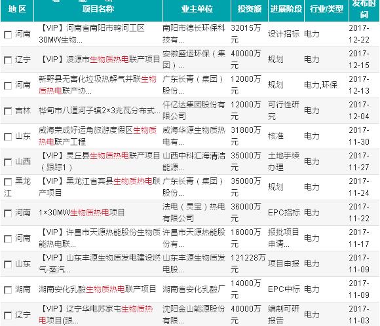Select the 新野县无害化垃圾热解气 row checkbox
The image size is (380, 326).
pos(8,86)
